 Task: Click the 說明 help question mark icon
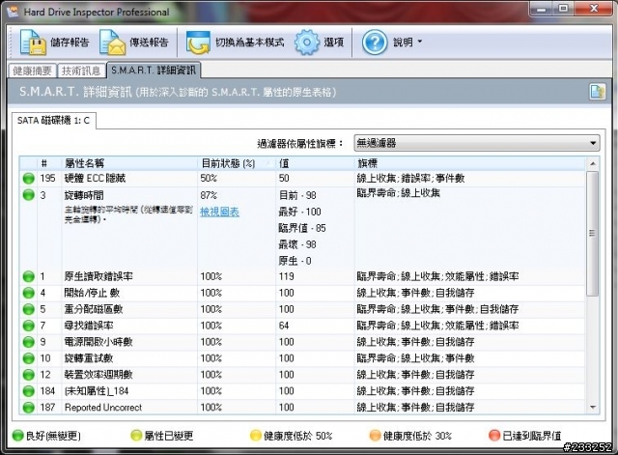(x=375, y=42)
